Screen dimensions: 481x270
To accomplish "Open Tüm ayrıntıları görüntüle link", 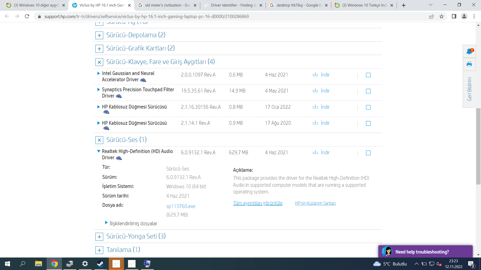I will pyautogui.click(x=258, y=203).
